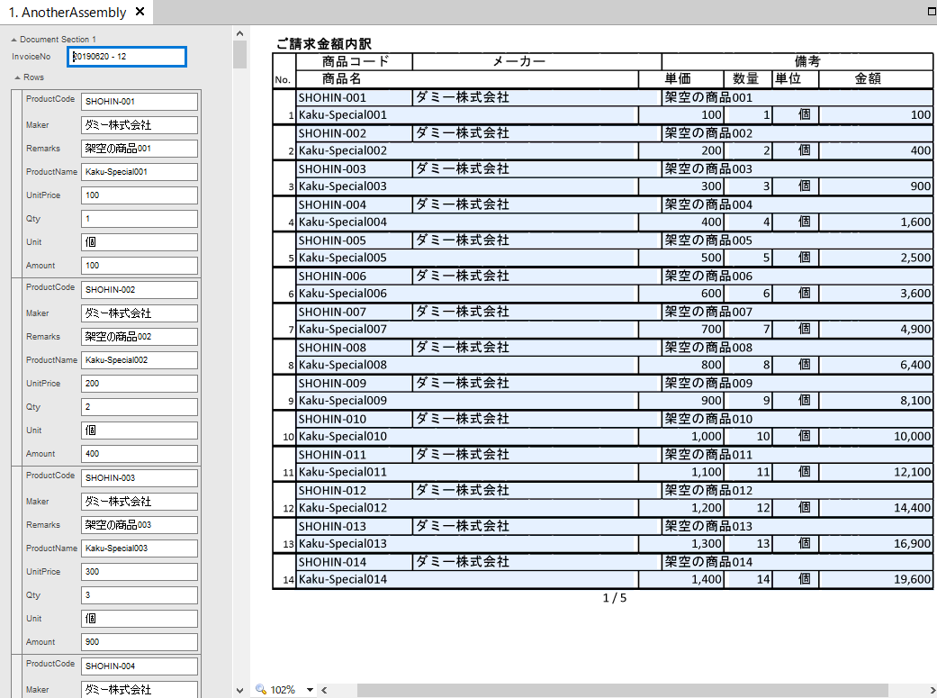937x698 pixels.
Task: Click the amount cell 6,400
Action: click(x=876, y=365)
